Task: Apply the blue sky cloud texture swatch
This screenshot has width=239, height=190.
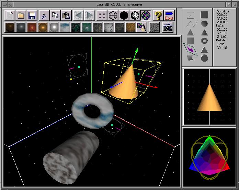Action: coord(65,27)
